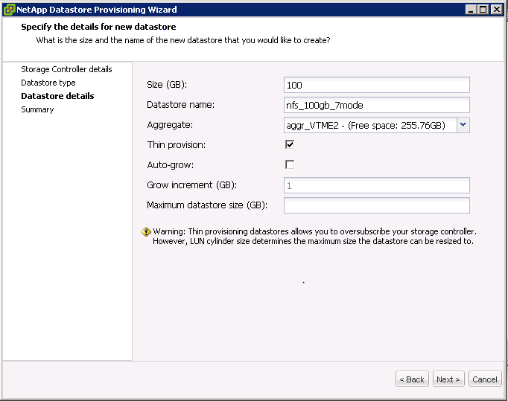The image size is (508, 401).
Task: Cancel the provisioning wizard
Action: [x=485, y=379]
